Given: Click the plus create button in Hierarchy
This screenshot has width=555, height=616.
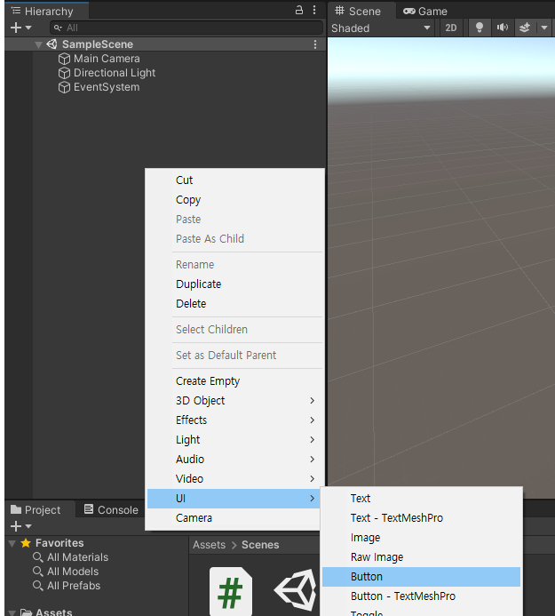Looking at the screenshot, I should [16, 28].
